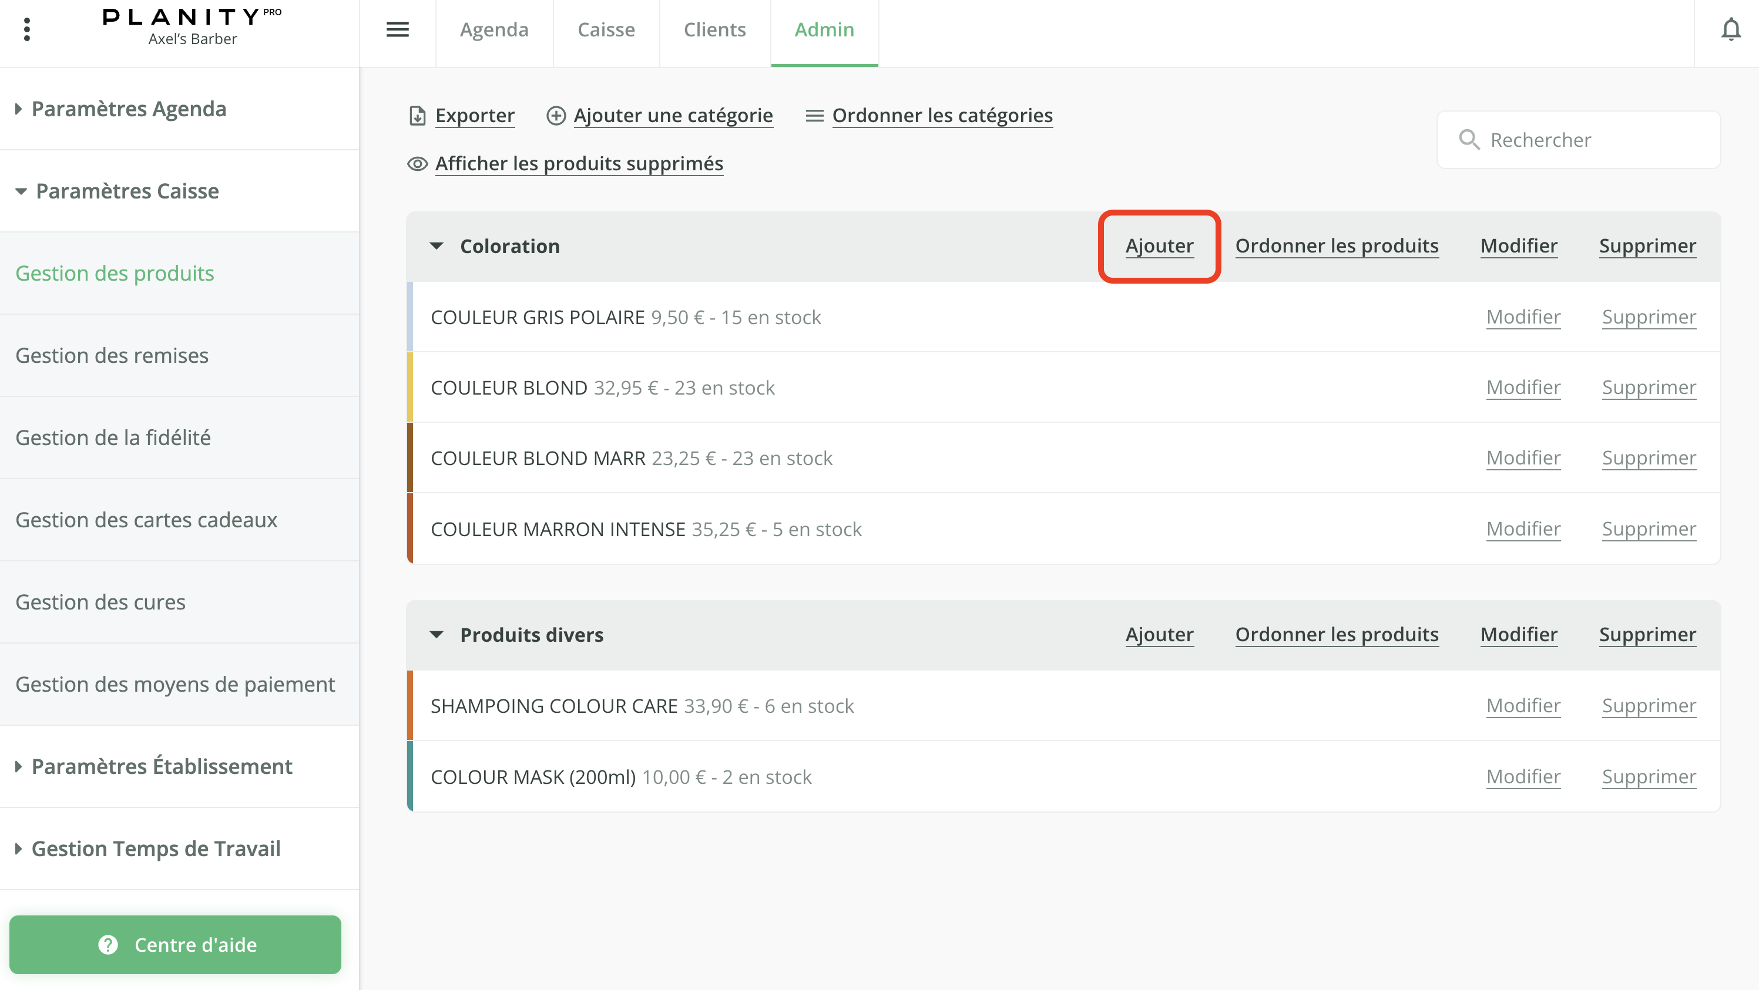Image resolution: width=1759 pixels, height=990 pixels.
Task: Collapse the Coloration category
Action: [437, 246]
